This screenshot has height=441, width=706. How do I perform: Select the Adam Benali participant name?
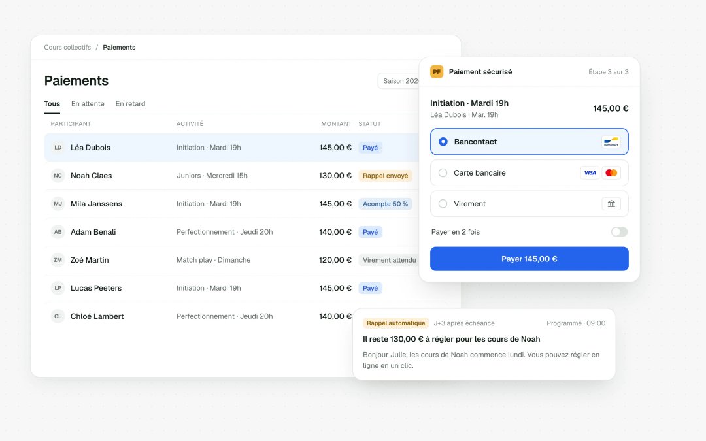tap(93, 232)
